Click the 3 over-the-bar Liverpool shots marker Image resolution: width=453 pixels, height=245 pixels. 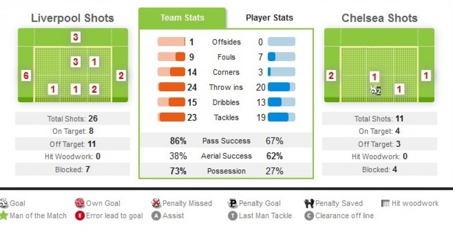pyautogui.click(x=75, y=37)
